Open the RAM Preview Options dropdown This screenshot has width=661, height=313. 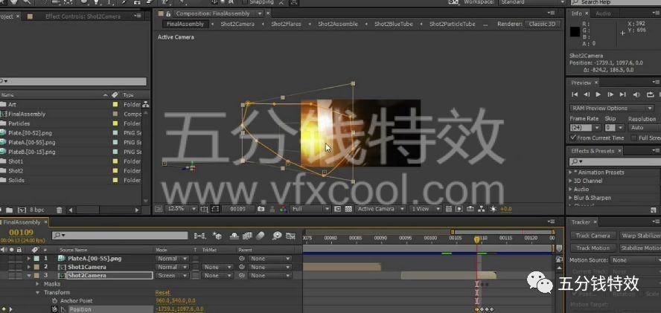[x=612, y=109]
